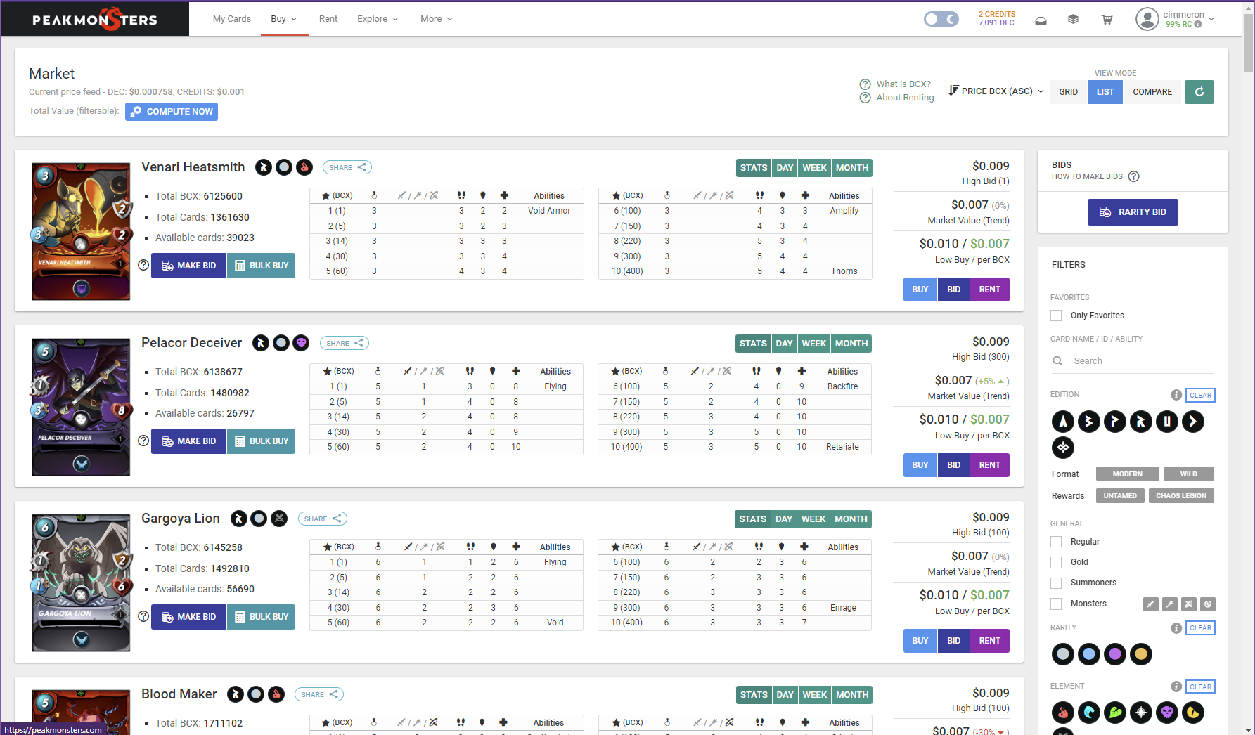Viewport: 1255px width, 735px height.
Task: Click the Rarity Bid button
Action: [x=1133, y=212]
